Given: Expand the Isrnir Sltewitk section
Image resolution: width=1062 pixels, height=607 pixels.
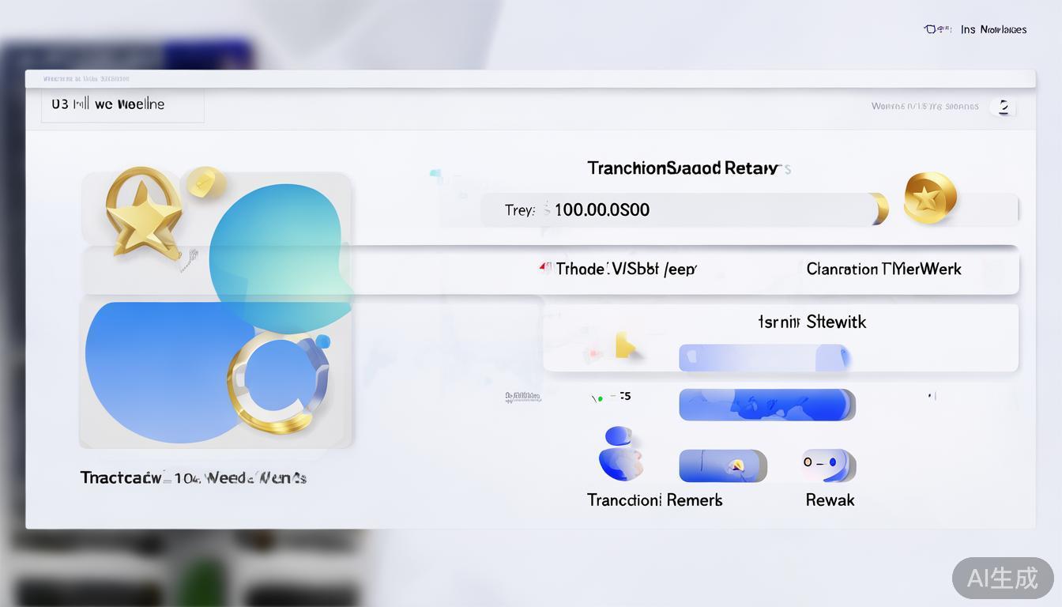Looking at the screenshot, I should pos(812,322).
